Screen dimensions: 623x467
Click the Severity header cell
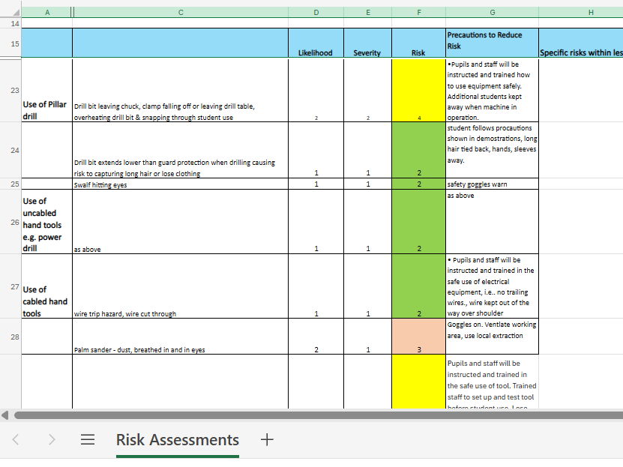[x=367, y=43]
